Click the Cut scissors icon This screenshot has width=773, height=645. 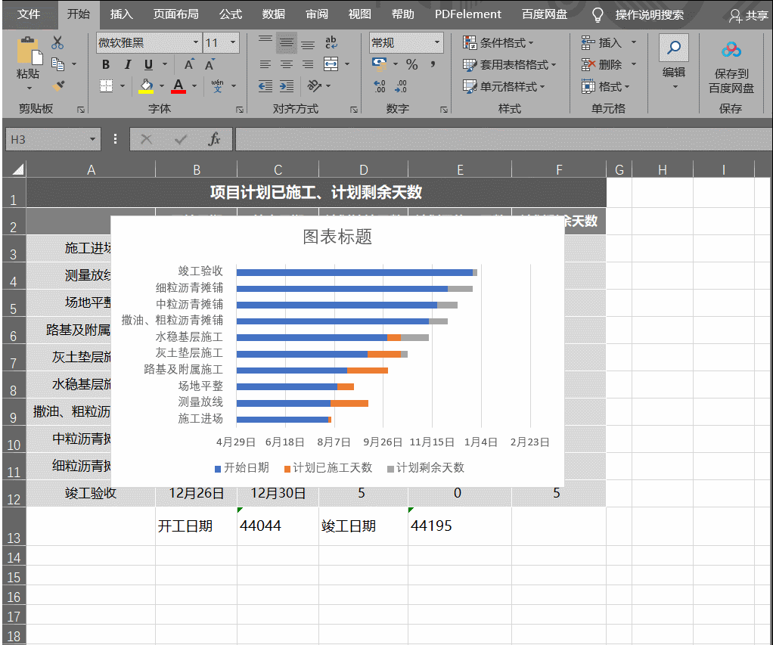[x=57, y=42]
